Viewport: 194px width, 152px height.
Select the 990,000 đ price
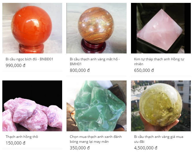15,66
